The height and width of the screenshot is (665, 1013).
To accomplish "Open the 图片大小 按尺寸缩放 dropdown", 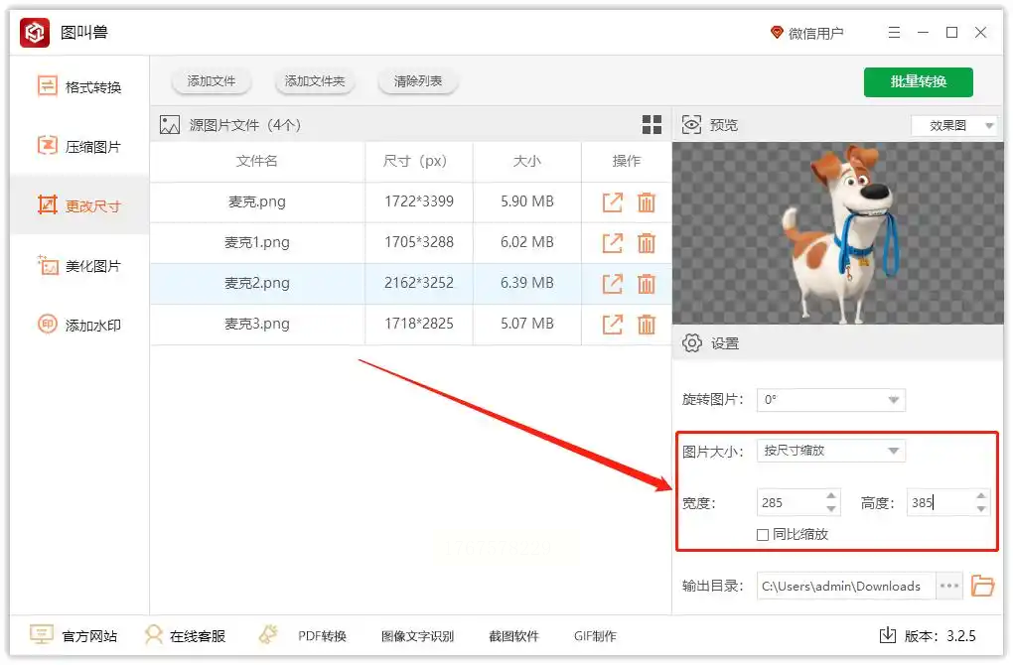I will tap(831, 450).
